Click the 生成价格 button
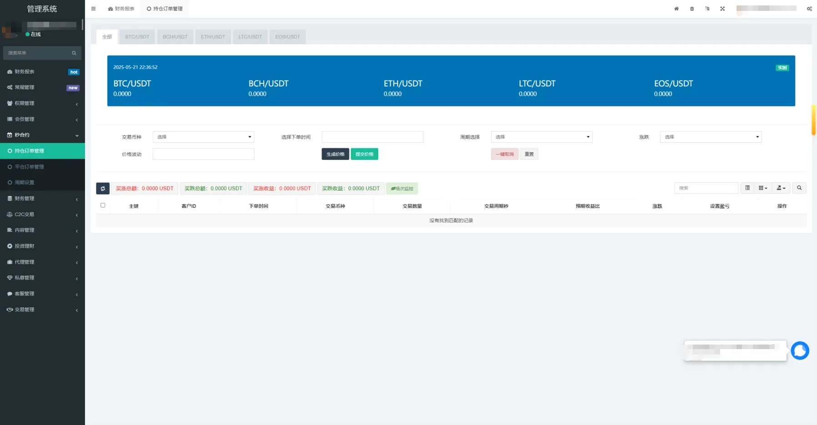This screenshot has height=425, width=817. pos(335,154)
